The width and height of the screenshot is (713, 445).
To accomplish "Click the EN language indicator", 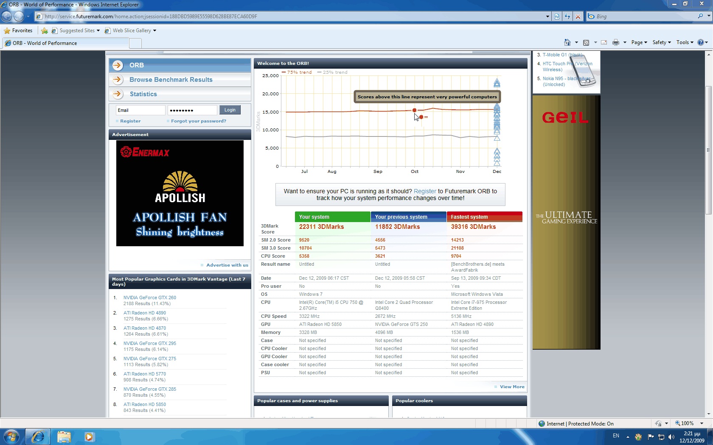I will pos(616,436).
